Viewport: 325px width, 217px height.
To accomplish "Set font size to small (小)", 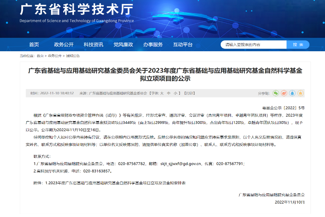I will point(175,93).
